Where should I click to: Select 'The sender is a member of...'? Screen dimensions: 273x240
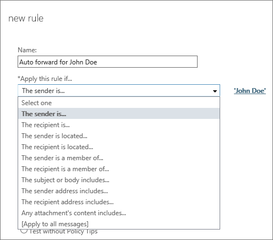[119, 158]
